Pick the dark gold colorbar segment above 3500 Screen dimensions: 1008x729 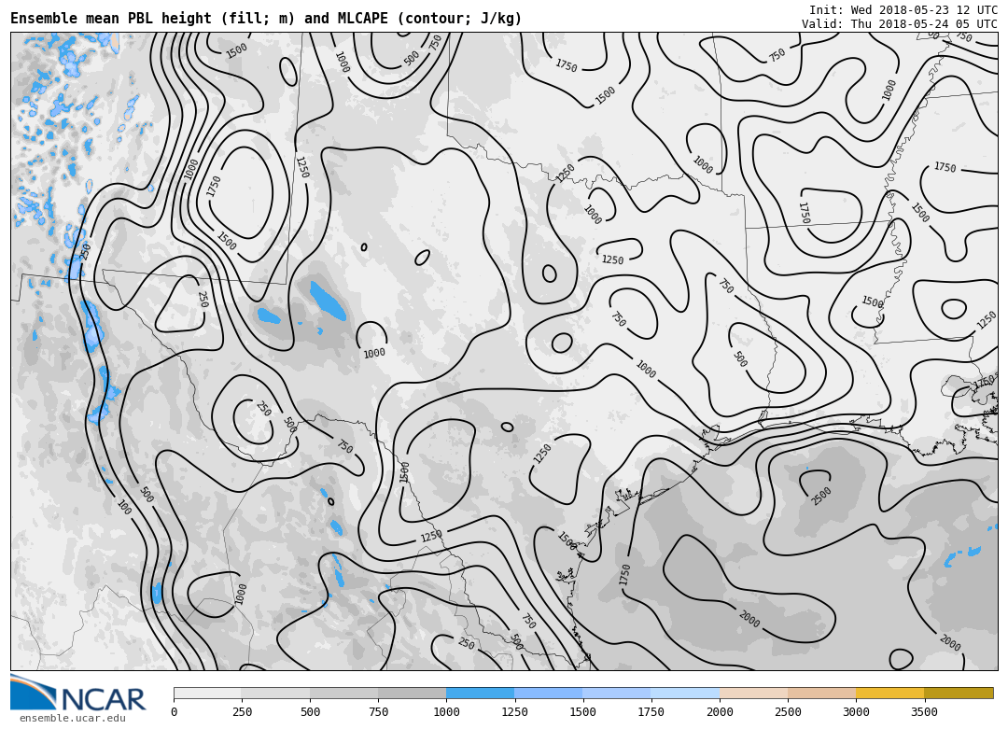(x=959, y=693)
